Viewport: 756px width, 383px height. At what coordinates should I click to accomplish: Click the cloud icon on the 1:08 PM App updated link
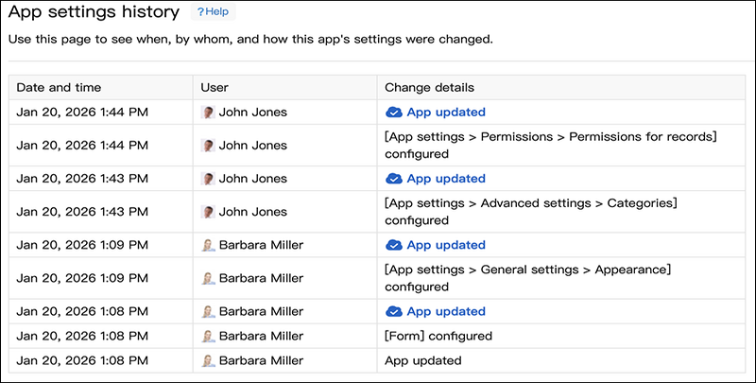click(x=394, y=311)
